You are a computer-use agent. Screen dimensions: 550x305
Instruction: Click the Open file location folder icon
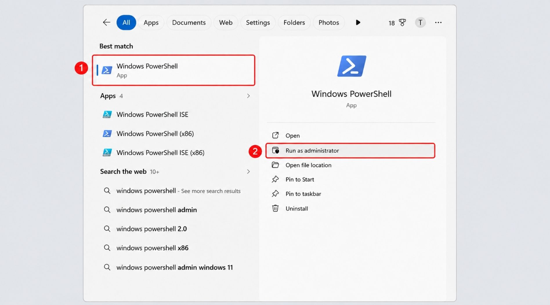(x=275, y=165)
